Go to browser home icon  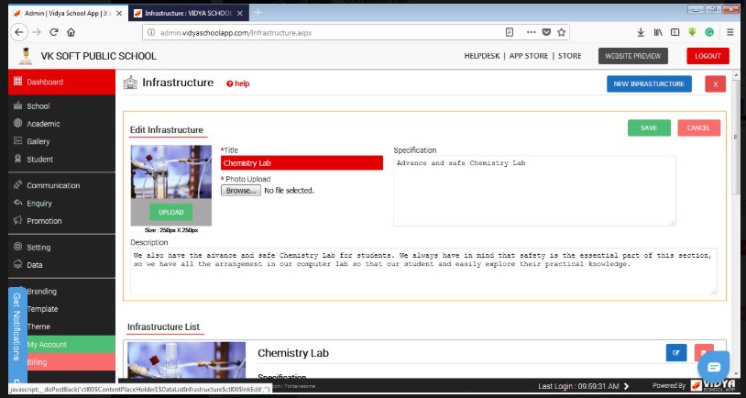[71, 32]
